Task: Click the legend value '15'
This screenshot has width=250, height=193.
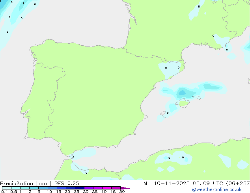Action: [58, 191]
